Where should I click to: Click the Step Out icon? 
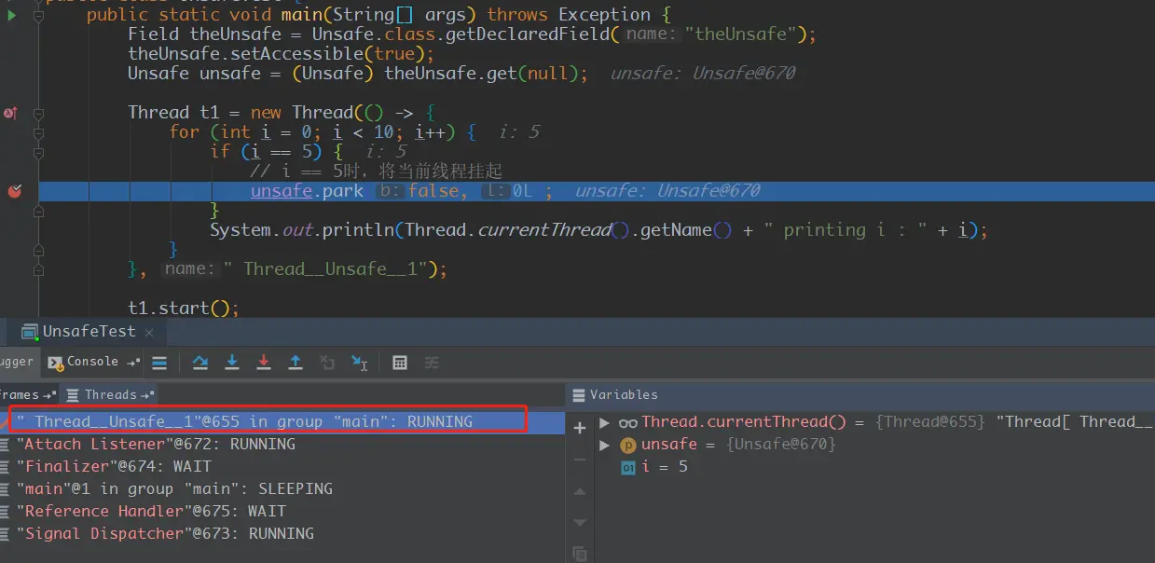tap(296, 363)
